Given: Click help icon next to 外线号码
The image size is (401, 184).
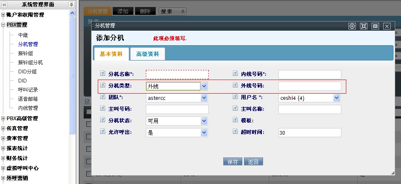Looking at the screenshot, I should tap(235, 85).
